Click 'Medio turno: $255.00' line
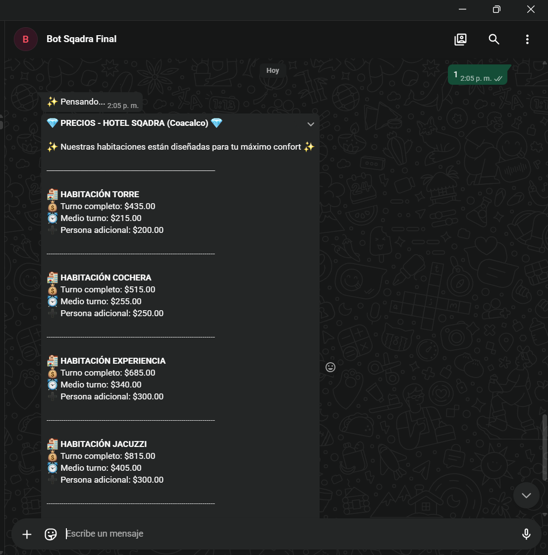Screen dimensions: 548x555 click(x=101, y=302)
